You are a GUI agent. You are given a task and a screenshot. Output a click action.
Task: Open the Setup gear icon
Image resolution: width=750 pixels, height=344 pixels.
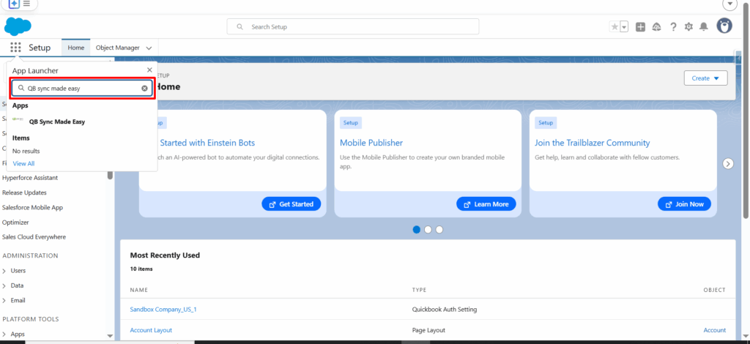[x=688, y=27]
